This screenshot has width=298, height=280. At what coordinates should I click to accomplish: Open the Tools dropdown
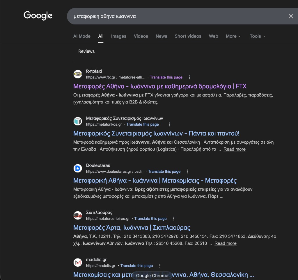click(257, 36)
